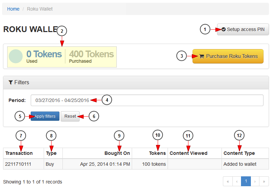The width and height of the screenshot is (270, 191).
Task: Click the Showing 1 to 1 of 1 records text
Action: [32, 182]
